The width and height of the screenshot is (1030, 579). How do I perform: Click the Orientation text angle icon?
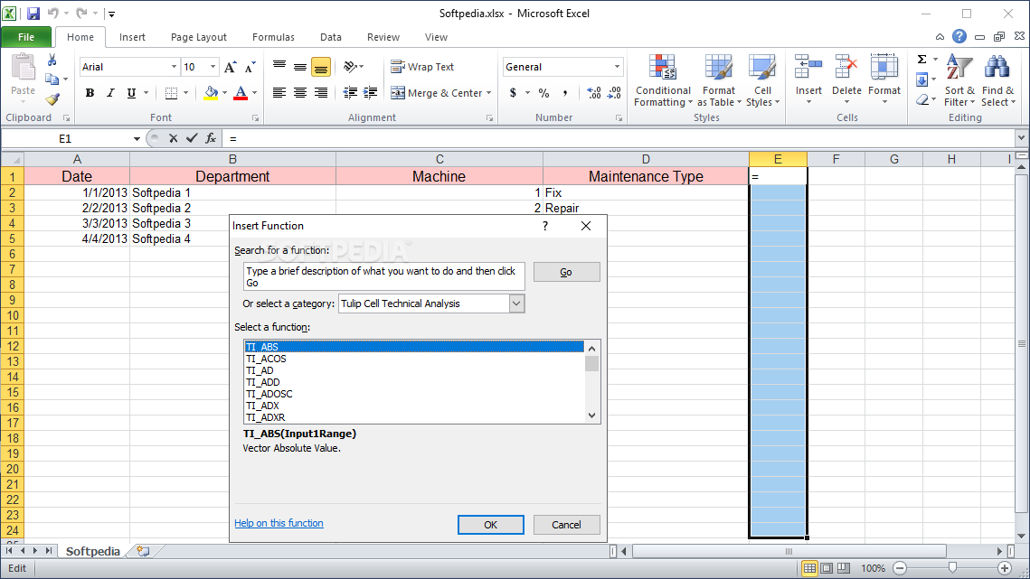[350, 67]
